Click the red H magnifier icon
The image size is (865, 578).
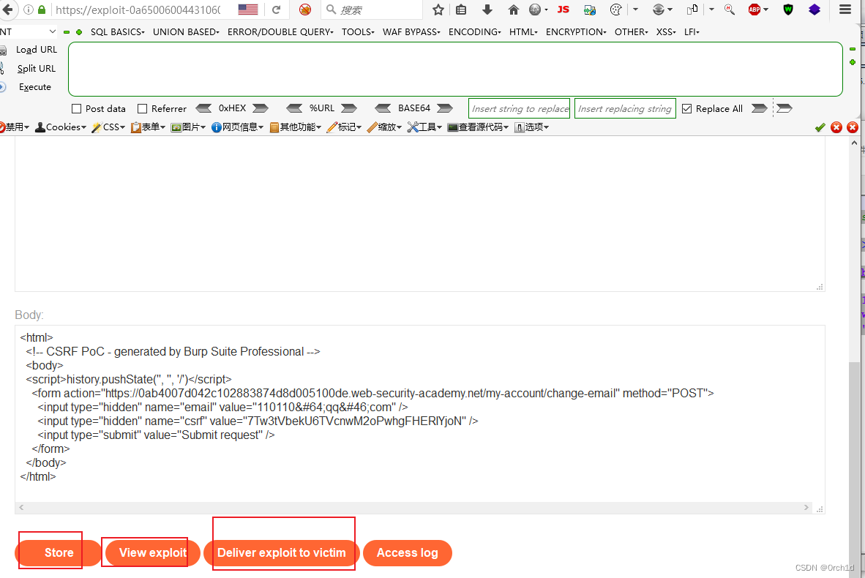pyautogui.click(x=730, y=10)
